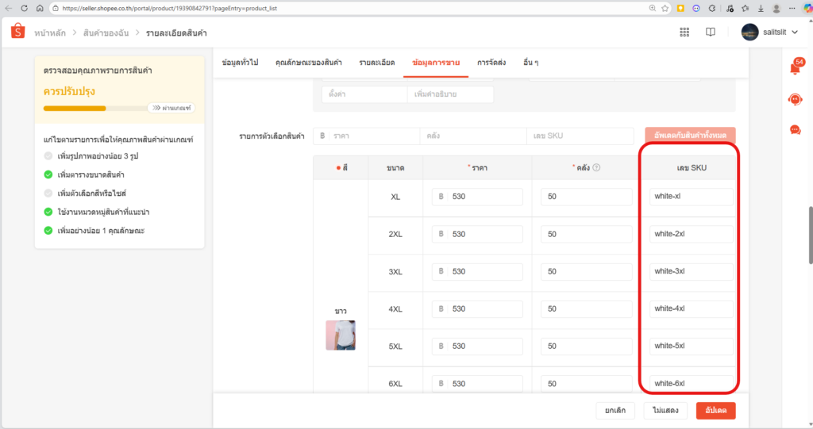Screen dimensions: 813x429
Task: Open the browser profile dropdown chevron
Action: [x=795, y=8]
